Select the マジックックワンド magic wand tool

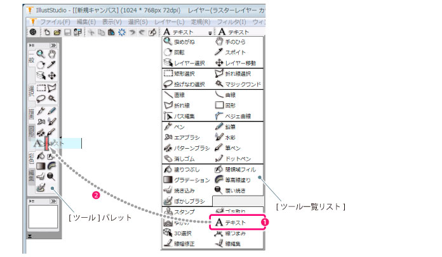coord(238,84)
